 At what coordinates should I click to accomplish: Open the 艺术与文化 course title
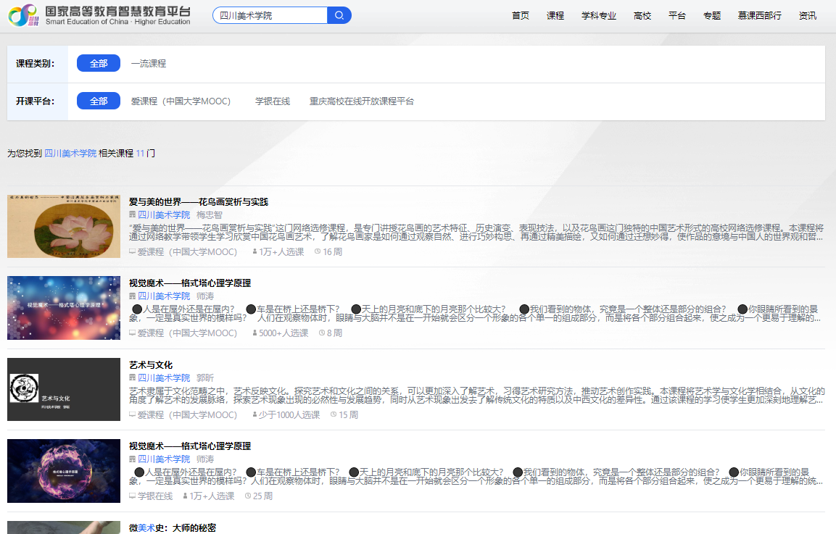click(151, 365)
